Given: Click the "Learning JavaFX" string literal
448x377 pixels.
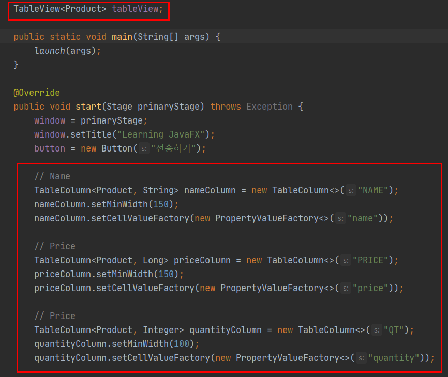Looking at the screenshot, I should pyautogui.click(x=161, y=134).
